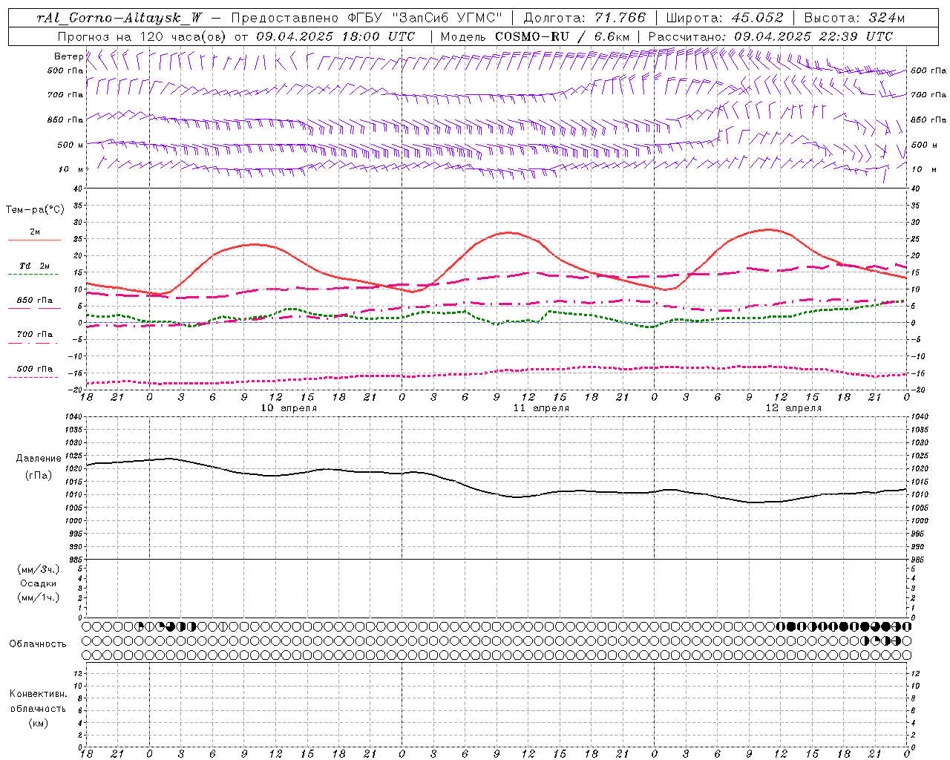950x760 pixels.
Task: Click the solid red line swatch under 2м
Action: click(34, 240)
